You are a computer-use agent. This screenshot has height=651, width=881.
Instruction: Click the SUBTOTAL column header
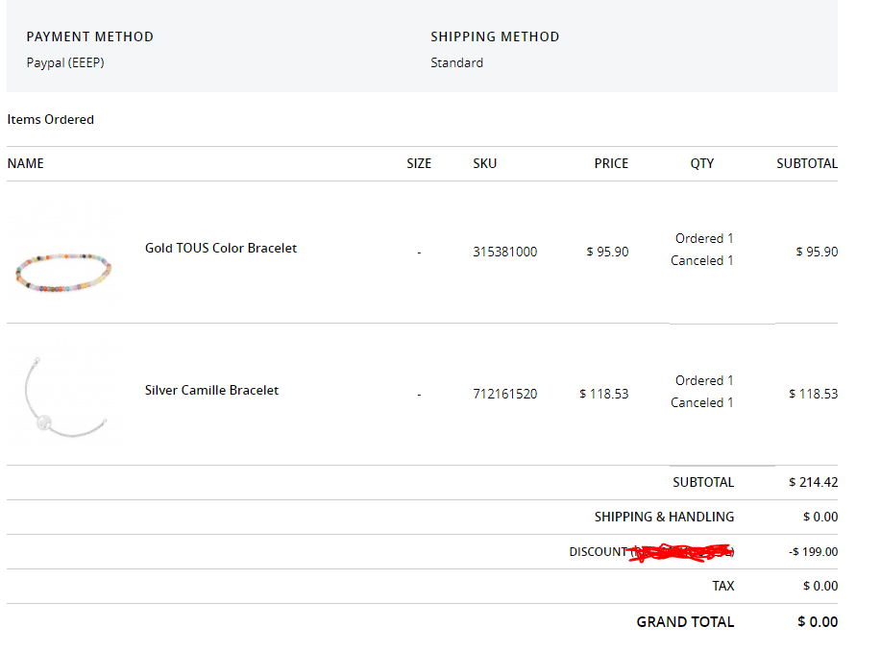point(807,163)
